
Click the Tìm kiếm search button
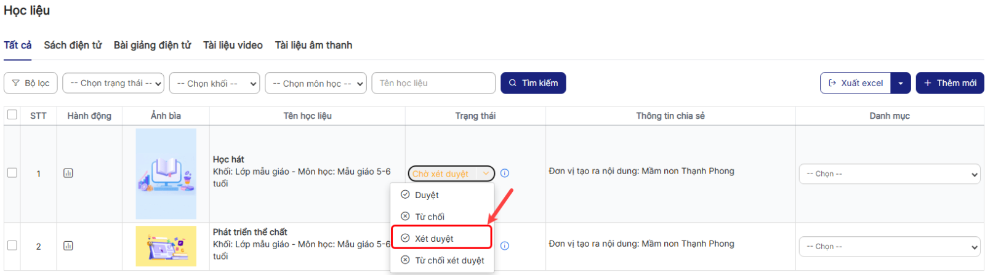[x=533, y=83]
